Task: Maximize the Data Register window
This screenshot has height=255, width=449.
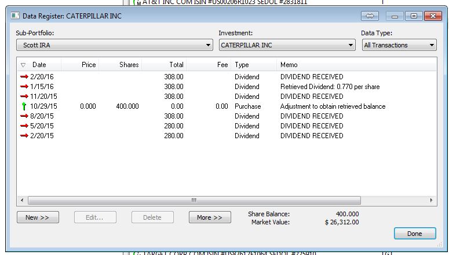Action: click(414, 16)
